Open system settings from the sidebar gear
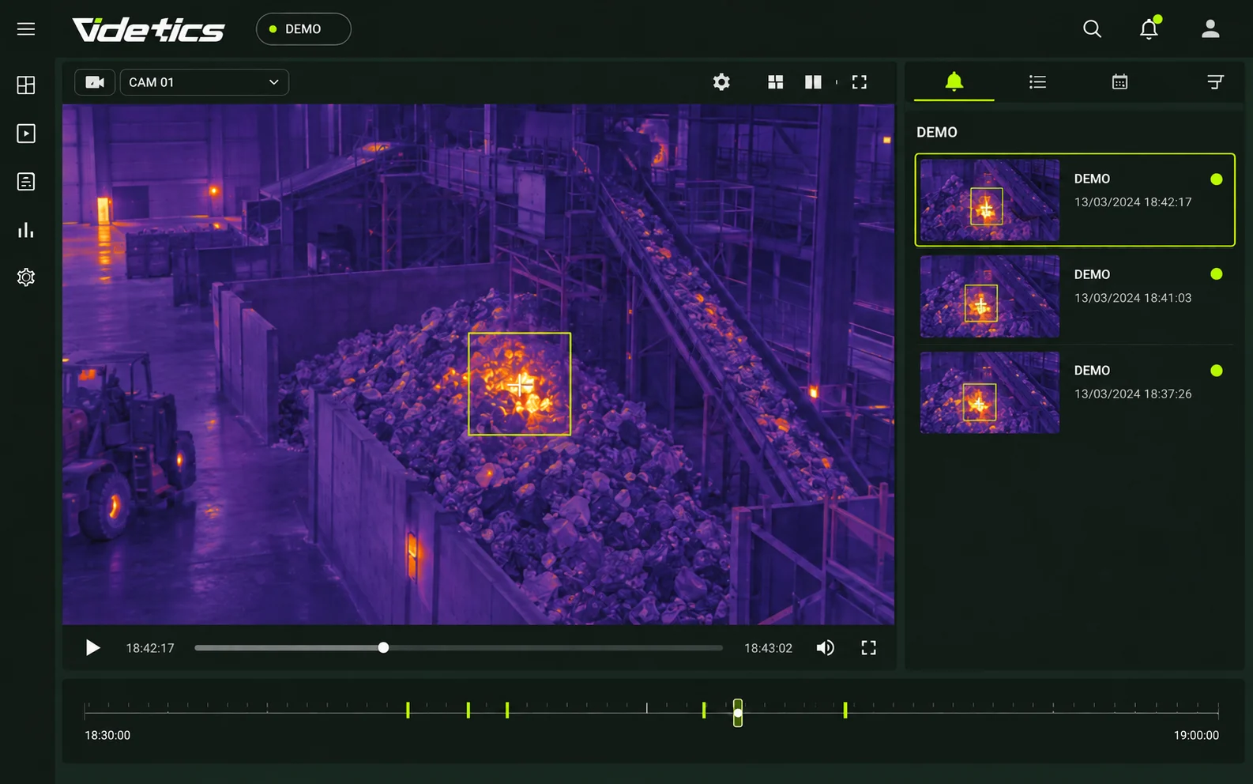Screen dimensions: 1253x784 26,277
